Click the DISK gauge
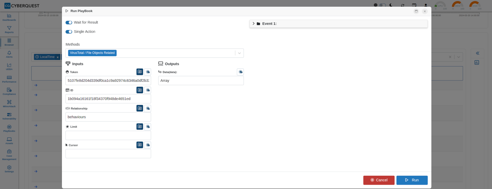492x189 pixels. coord(475,5)
